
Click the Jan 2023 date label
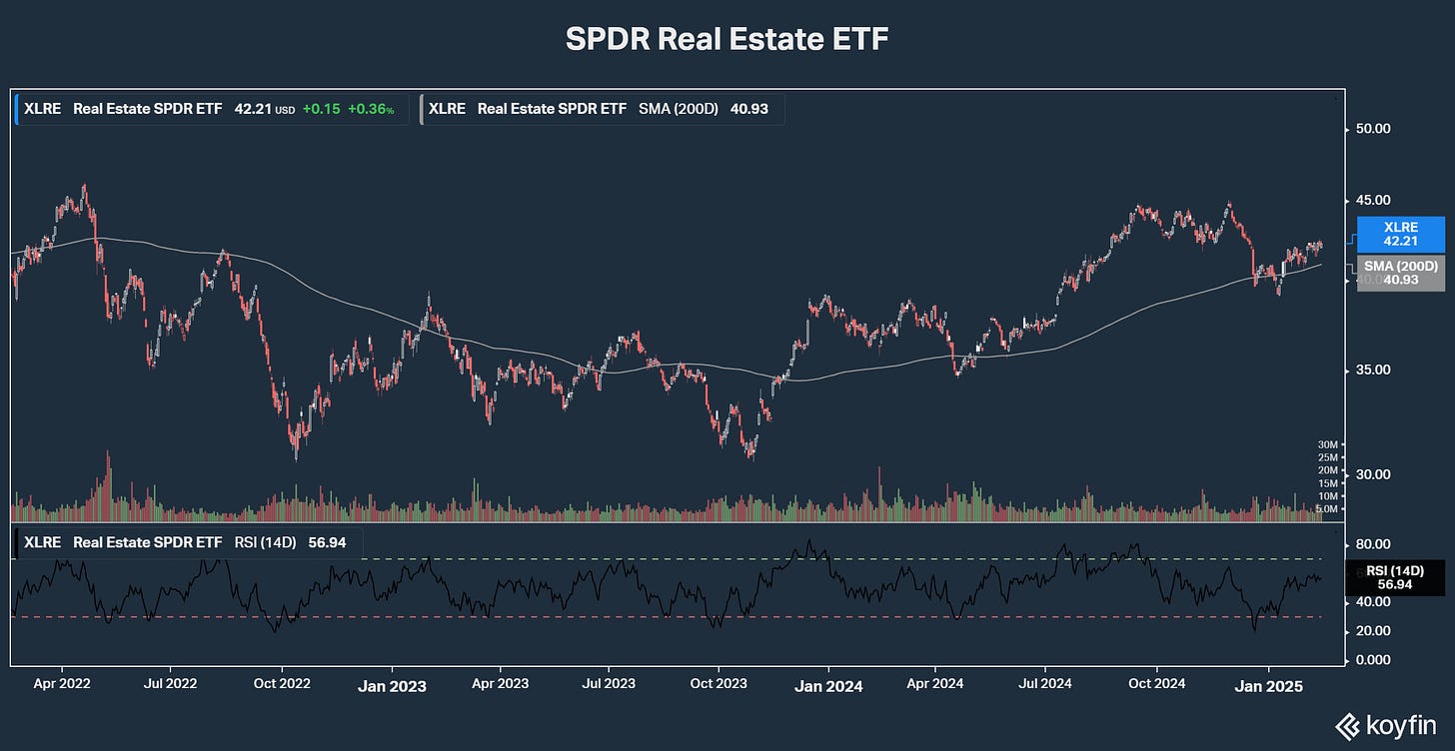click(x=392, y=686)
